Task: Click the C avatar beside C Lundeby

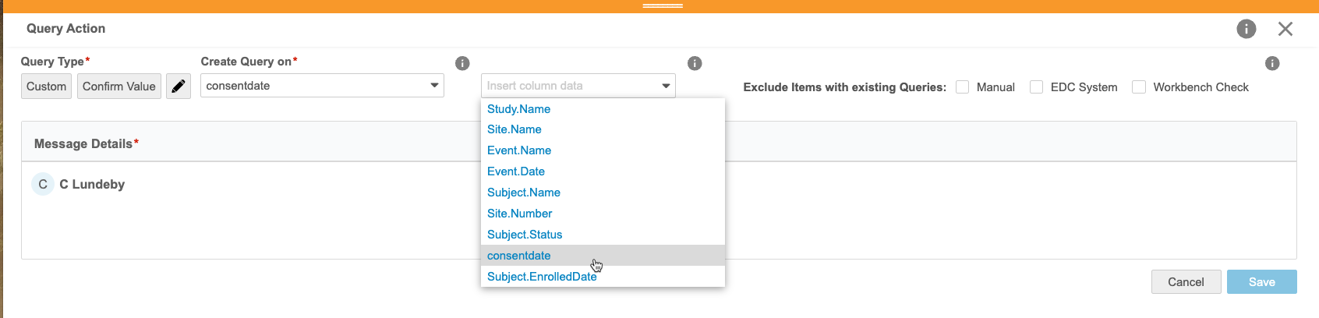Action: pyautogui.click(x=43, y=185)
